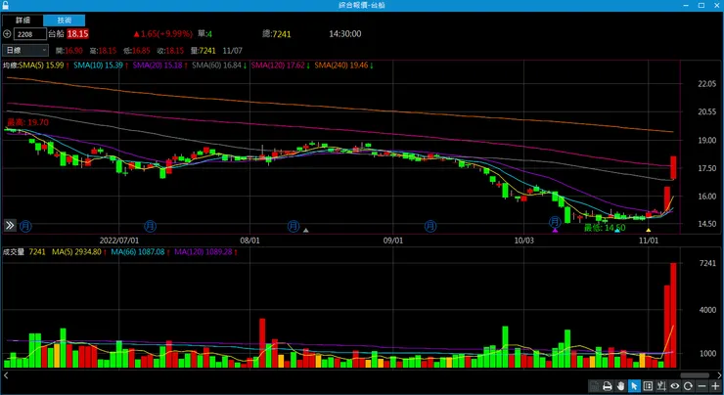
Task: Click the tallest red volume bar at 7241
Action: (673, 315)
